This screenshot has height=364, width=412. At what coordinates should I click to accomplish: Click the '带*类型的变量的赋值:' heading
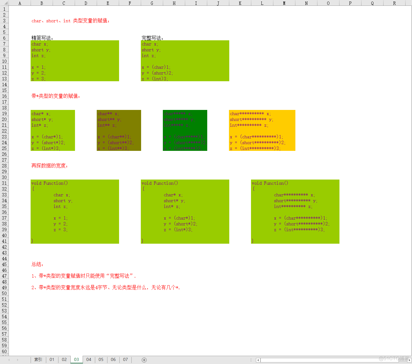pyautogui.click(x=56, y=96)
